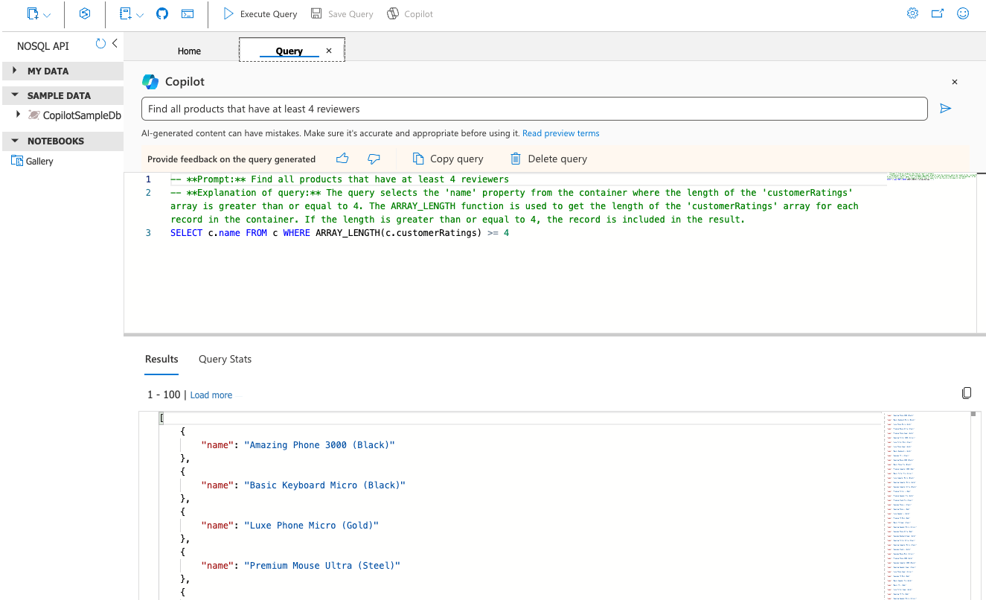Screen dimensions: 986x600
Task: Click the Copilot toolbar button
Action: (x=410, y=13)
